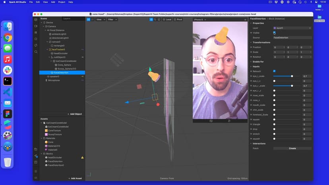
Task: Click the Add Object button
Action: (x=75, y=114)
